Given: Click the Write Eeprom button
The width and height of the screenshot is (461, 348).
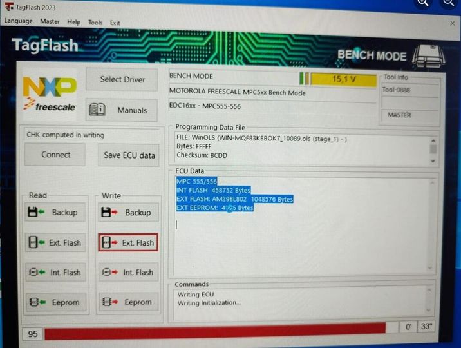Looking at the screenshot, I should tap(129, 302).
